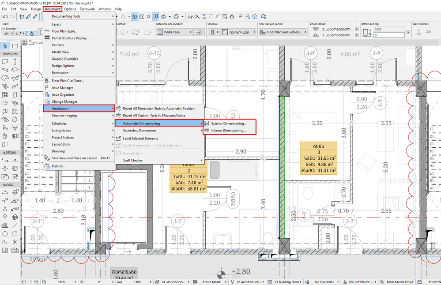The image size is (441, 285).
Task: Click Revert All Dimension Texts to Automatic Position
Action: pos(158,109)
